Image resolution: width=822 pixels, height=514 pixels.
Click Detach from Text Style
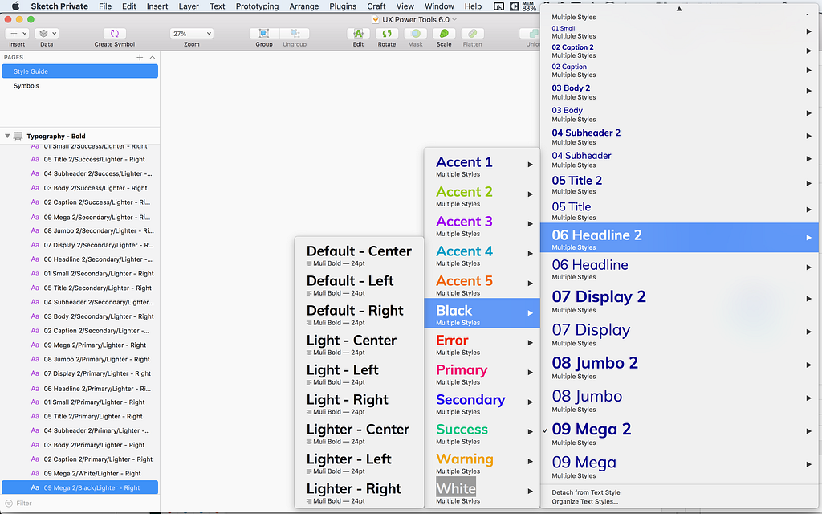(586, 492)
